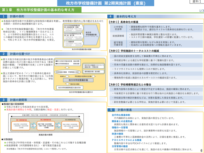Click the blue heading '情報の一元管理'
This screenshot has height=153, width=204.
click(x=120, y=128)
